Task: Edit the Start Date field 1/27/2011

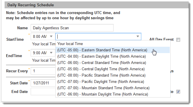Action: pyautogui.click(x=43, y=83)
